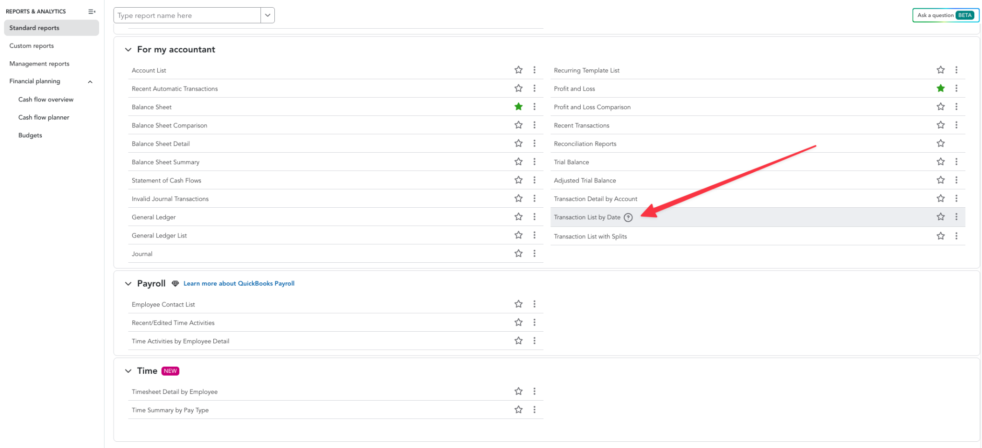This screenshot has height=448, width=982.
Task: Open more options for Recurring Template List
Action: click(x=956, y=70)
